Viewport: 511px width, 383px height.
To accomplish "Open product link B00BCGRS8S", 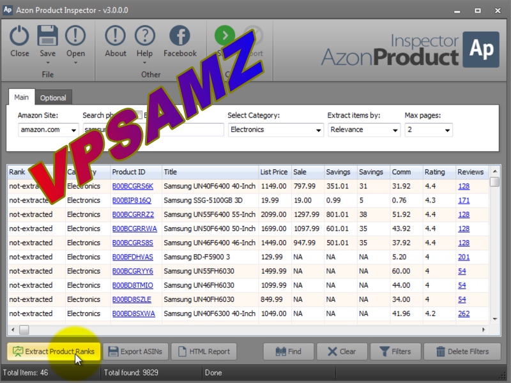I will tap(133, 243).
